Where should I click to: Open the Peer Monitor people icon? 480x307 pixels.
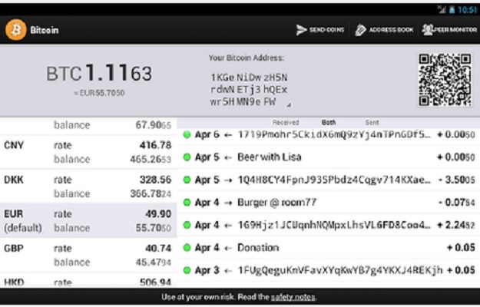click(428, 30)
